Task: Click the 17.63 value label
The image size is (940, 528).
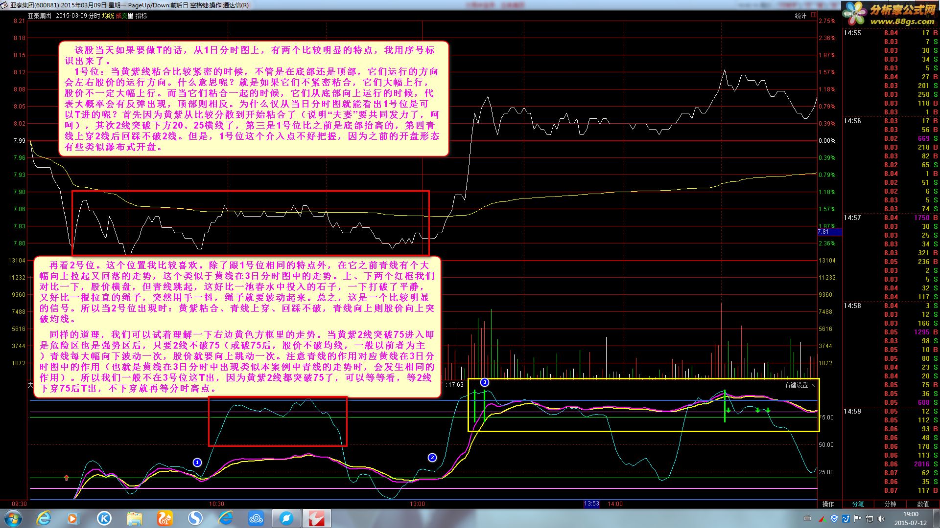Action: click(455, 385)
